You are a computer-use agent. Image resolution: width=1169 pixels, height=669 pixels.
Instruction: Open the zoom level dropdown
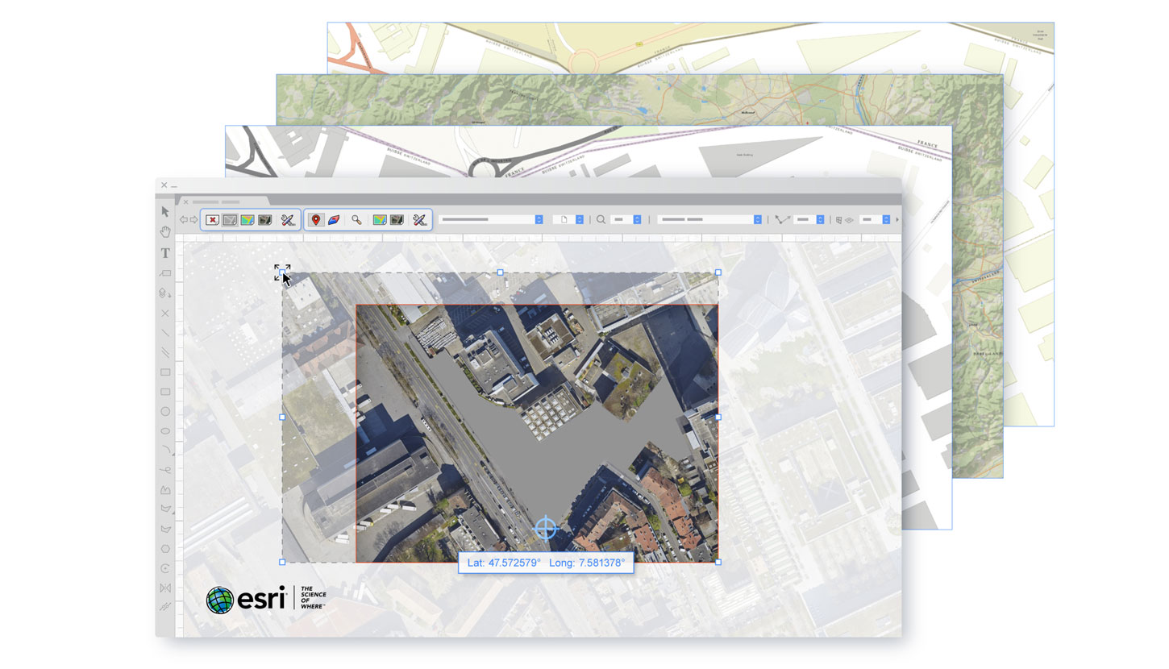point(637,219)
